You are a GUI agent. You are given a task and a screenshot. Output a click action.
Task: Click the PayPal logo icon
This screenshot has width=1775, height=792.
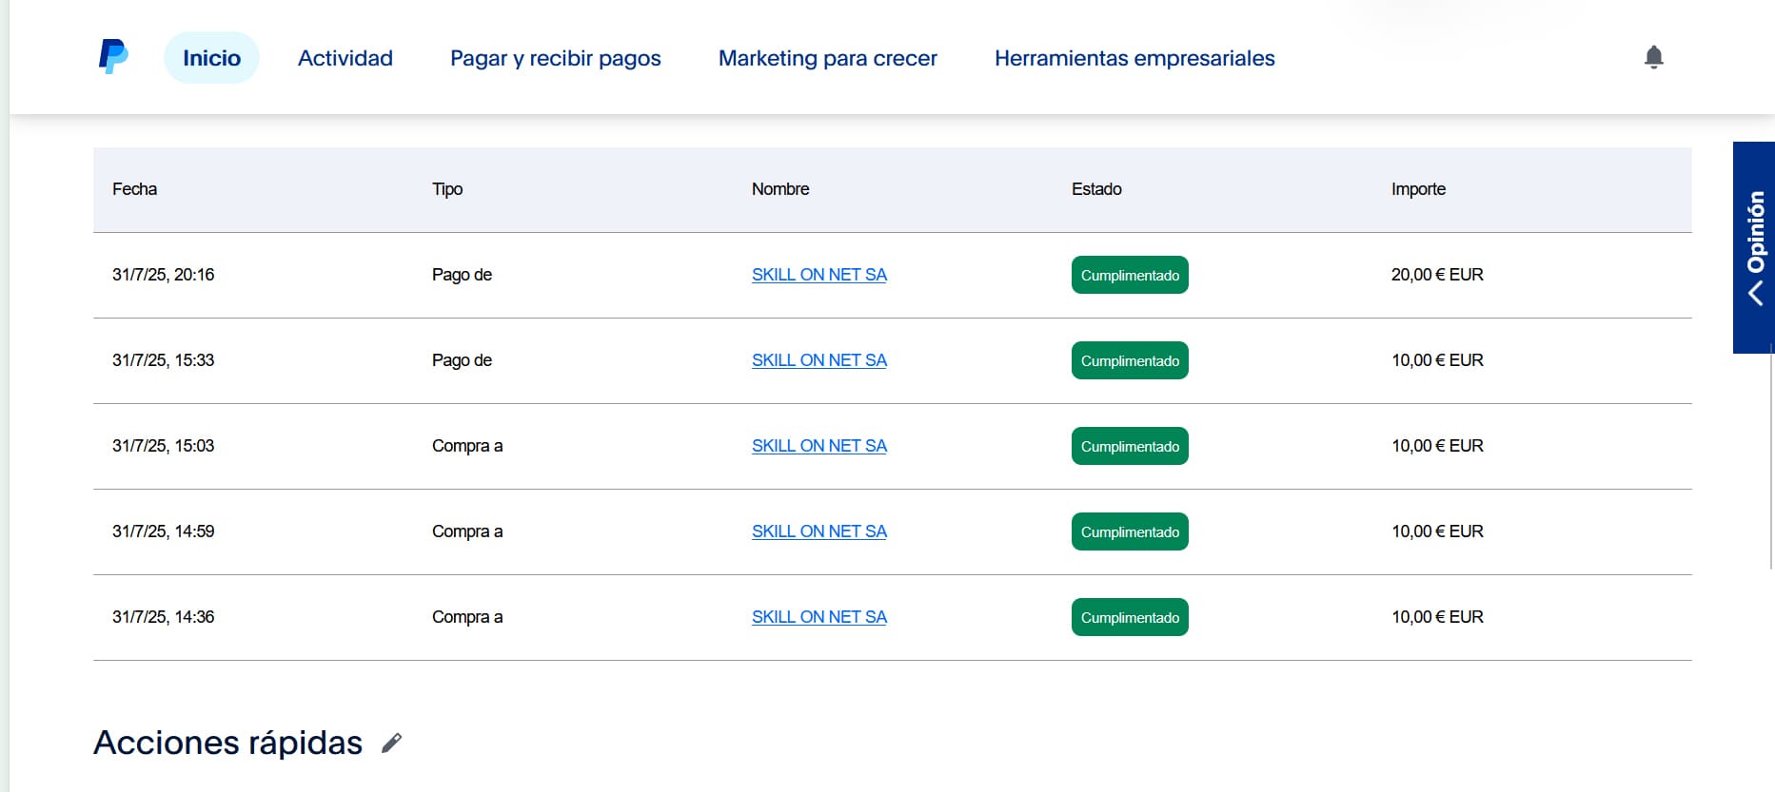[113, 57]
